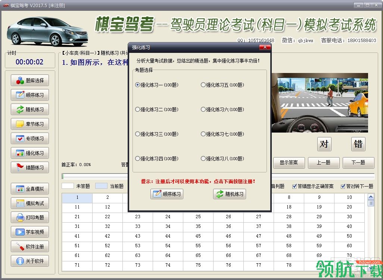The height and width of the screenshot is (280, 383).
Task: Select 强化练习四 (100题) option
Action: [157, 159]
